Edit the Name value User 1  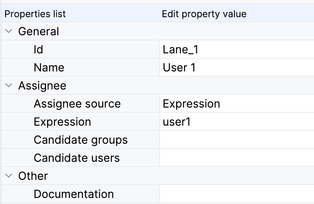pos(236,68)
